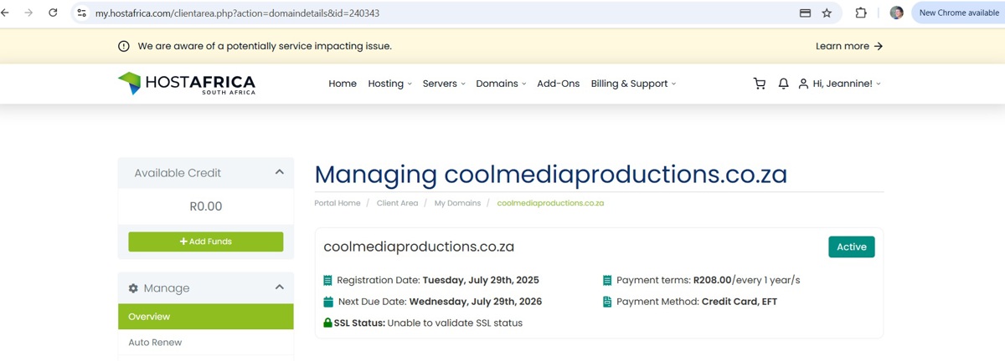The image size is (1005, 361).
Task: Click the SSL Status padlock icon
Action: [327, 323]
